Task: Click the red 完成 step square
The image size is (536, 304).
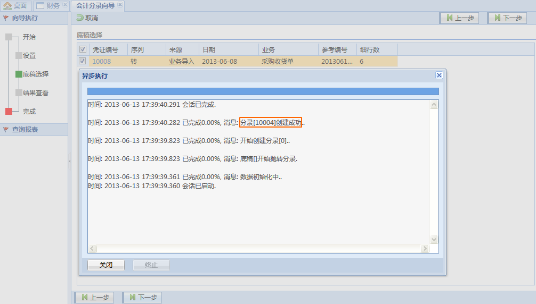Action: click(9, 112)
